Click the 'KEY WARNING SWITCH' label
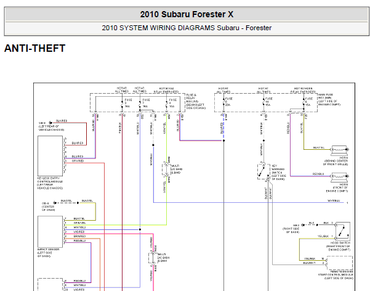Image resolution: width=370 pixels, height=291 pixels. click(278, 173)
